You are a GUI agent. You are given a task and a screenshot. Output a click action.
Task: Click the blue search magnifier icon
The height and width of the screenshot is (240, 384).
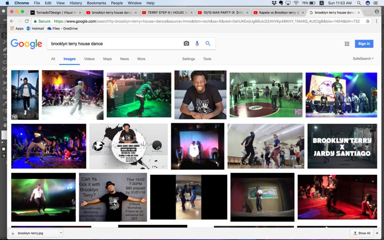tap(208, 43)
